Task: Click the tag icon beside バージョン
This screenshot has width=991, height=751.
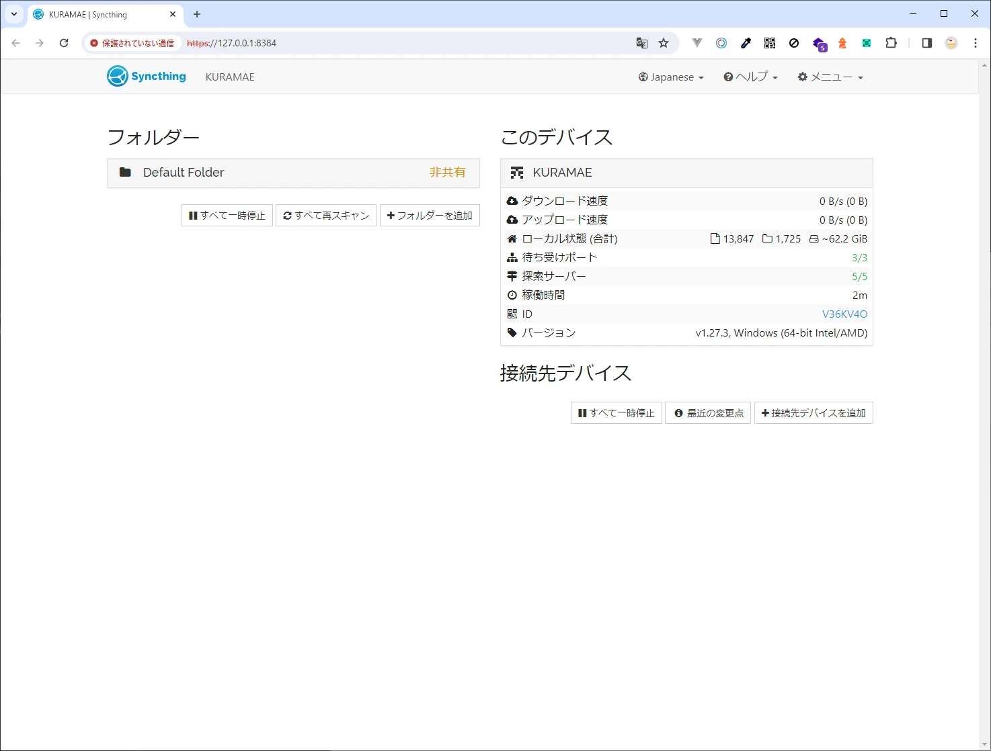Action: click(512, 333)
